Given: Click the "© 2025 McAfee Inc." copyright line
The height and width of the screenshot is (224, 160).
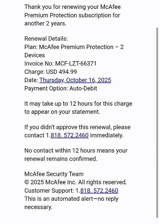Looking at the screenshot, I should coord(76,182).
